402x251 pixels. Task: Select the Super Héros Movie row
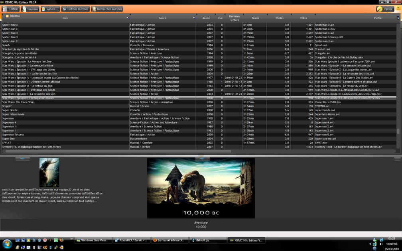click(199, 114)
